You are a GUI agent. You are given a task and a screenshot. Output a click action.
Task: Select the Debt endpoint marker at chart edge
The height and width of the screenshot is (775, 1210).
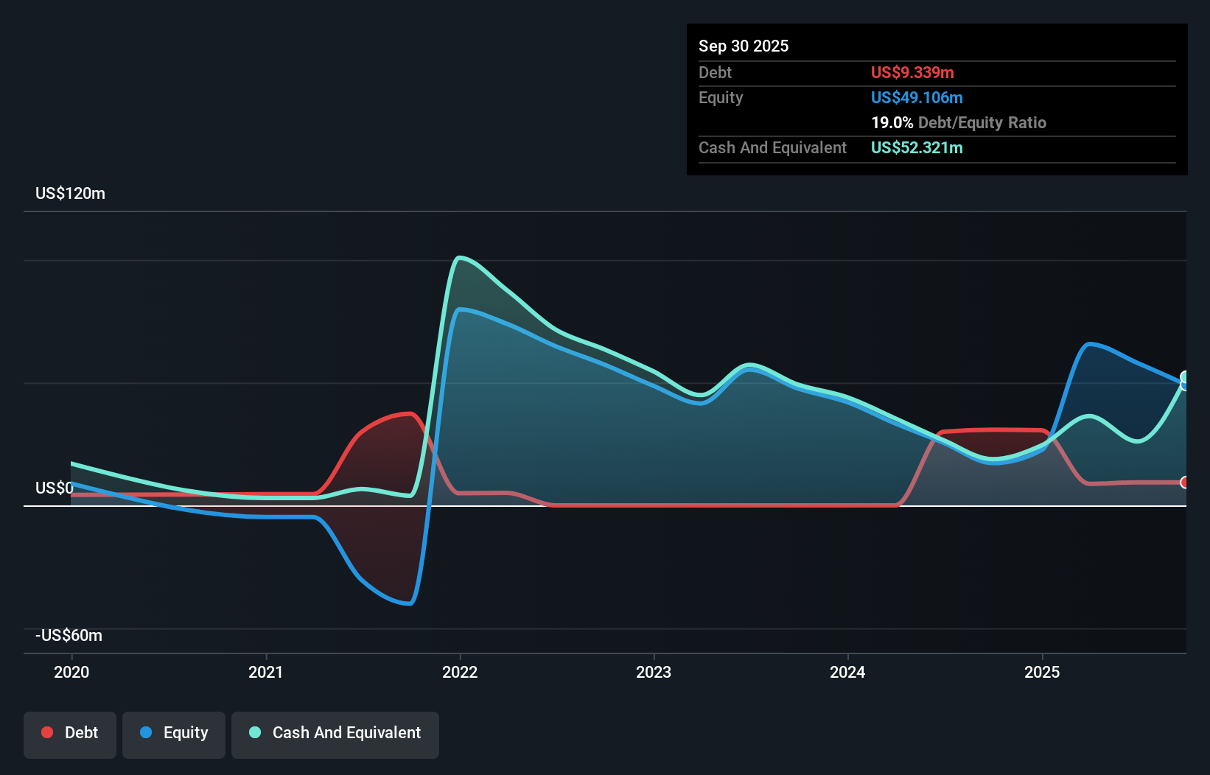pyautogui.click(x=1183, y=483)
